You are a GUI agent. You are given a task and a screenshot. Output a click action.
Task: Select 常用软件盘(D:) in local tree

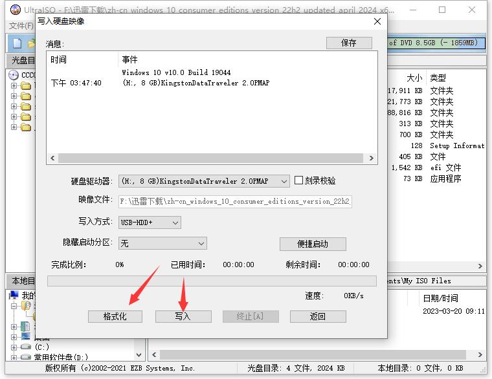click(61, 358)
